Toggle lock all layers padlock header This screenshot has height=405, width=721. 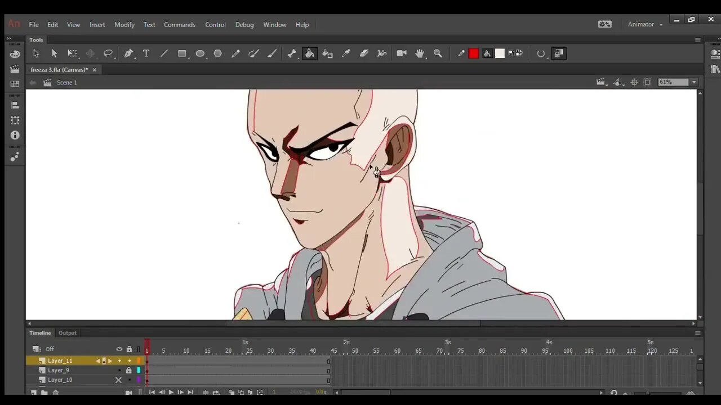tap(129, 349)
